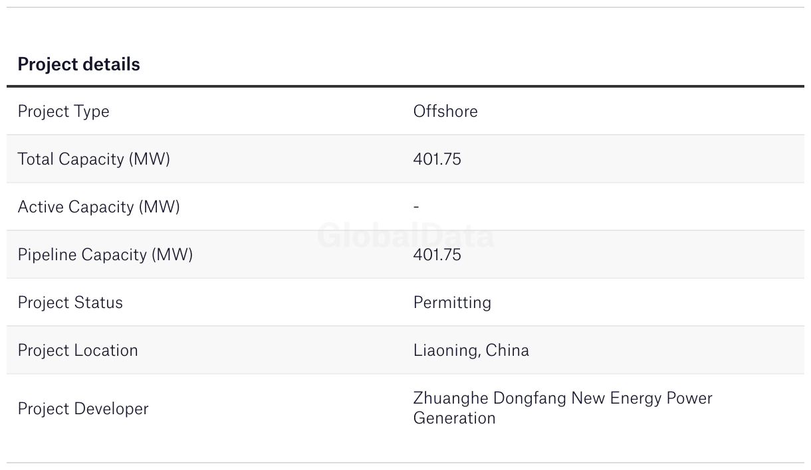Select the Project Type label
This screenshot has width=811, height=470.
point(63,112)
